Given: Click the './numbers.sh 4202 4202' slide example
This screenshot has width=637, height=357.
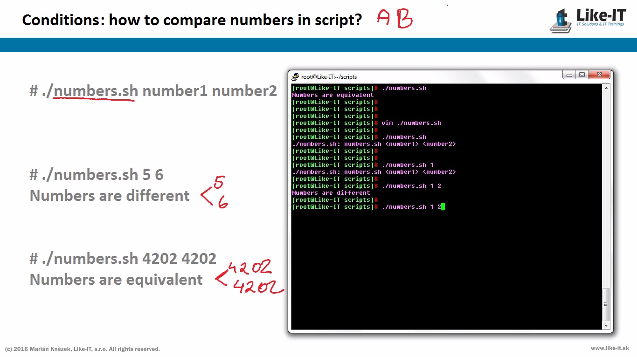Looking at the screenshot, I should (x=123, y=259).
